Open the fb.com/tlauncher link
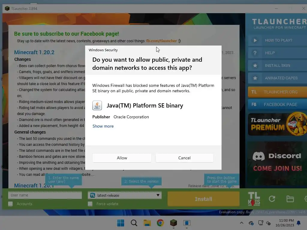This screenshot has height=230, width=307. [x=161, y=41]
